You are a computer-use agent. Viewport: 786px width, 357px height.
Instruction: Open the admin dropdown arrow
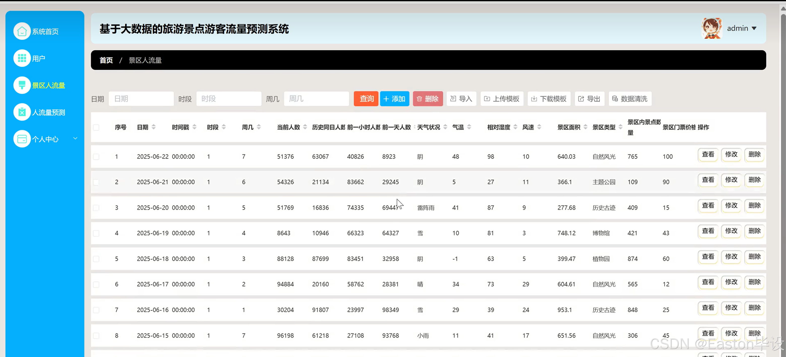click(x=754, y=28)
